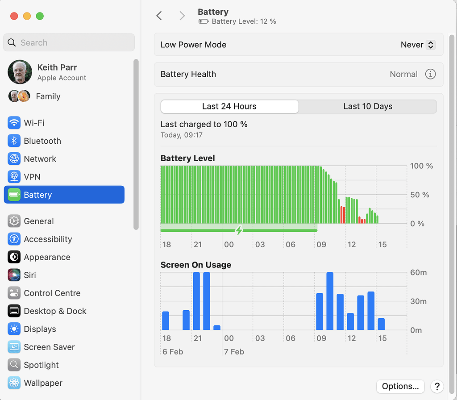The height and width of the screenshot is (400, 457).
Task: Select the Last 24 Hours tab
Action: coord(229,106)
